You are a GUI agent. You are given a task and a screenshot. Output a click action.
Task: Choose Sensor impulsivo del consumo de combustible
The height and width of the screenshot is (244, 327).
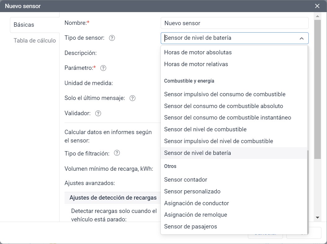point(225,94)
